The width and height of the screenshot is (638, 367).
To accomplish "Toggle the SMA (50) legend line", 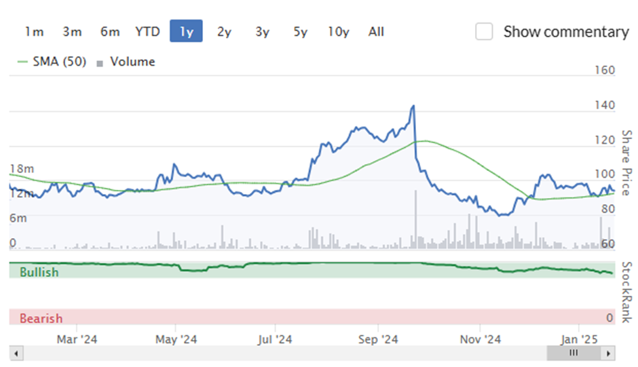I will click(x=52, y=62).
